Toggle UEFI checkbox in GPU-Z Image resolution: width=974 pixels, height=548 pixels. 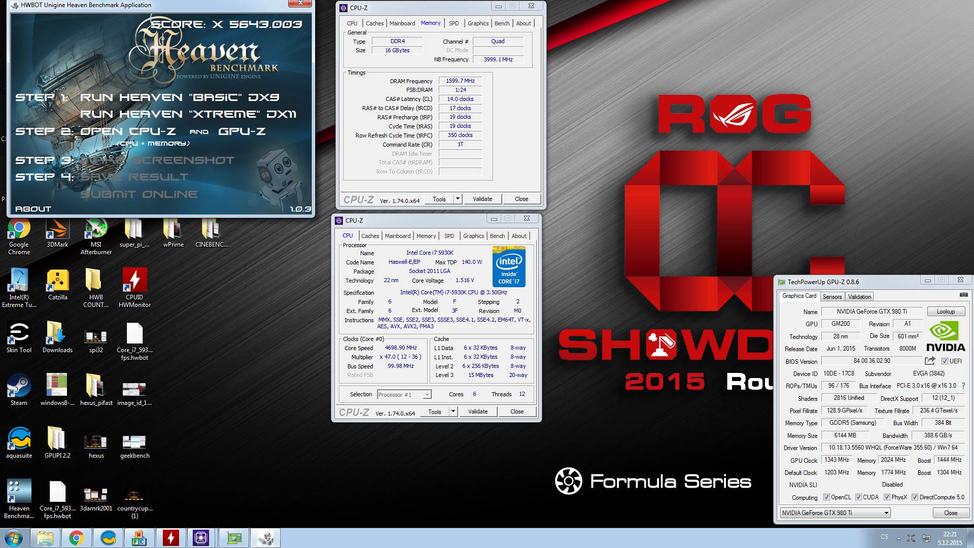click(x=945, y=361)
